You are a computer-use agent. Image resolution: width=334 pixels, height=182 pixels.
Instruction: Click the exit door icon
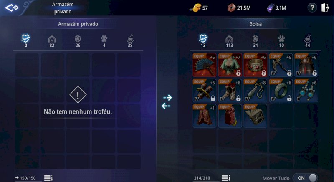(x=325, y=8)
